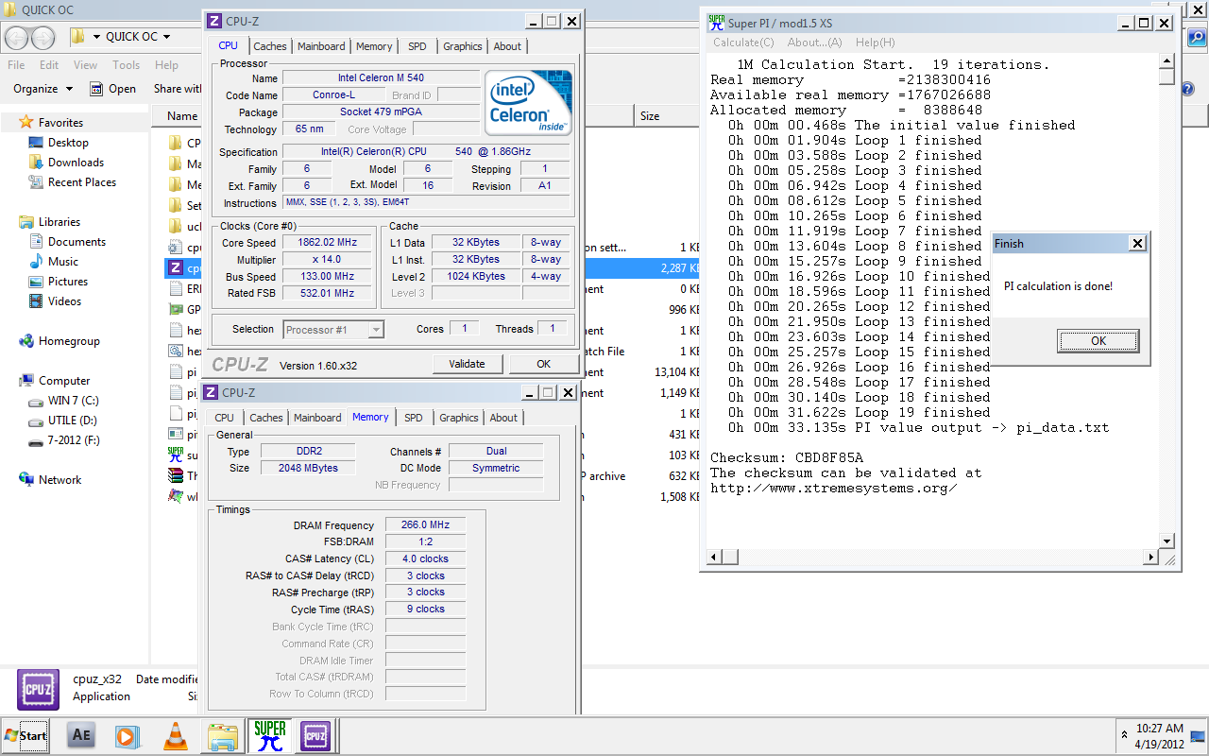Viewport: 1209px width, 756px height.
Task: Open Pictures library in sidebar
Action: click(x=68, y=282)
